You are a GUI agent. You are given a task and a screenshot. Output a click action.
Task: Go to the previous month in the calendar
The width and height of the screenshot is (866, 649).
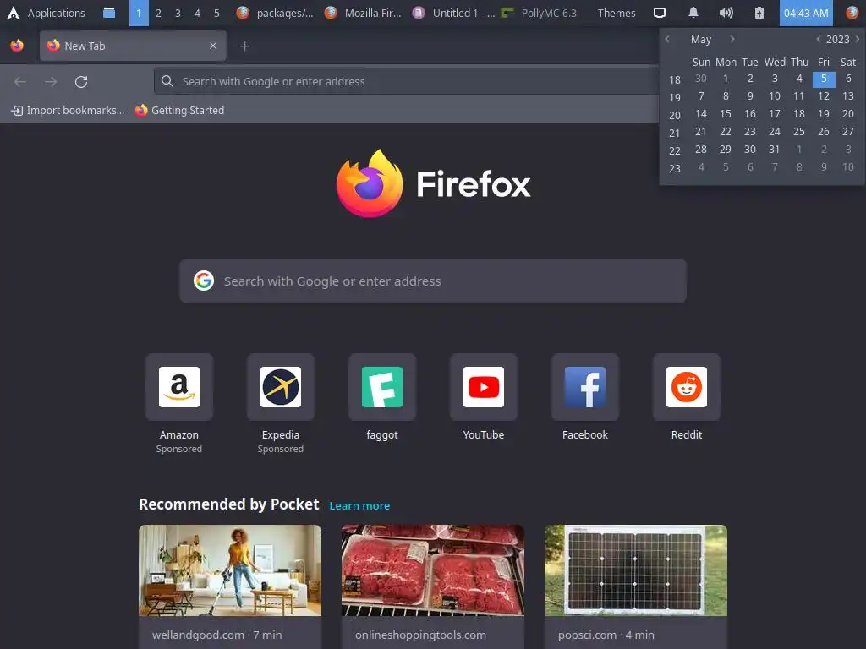pos(668,39)
